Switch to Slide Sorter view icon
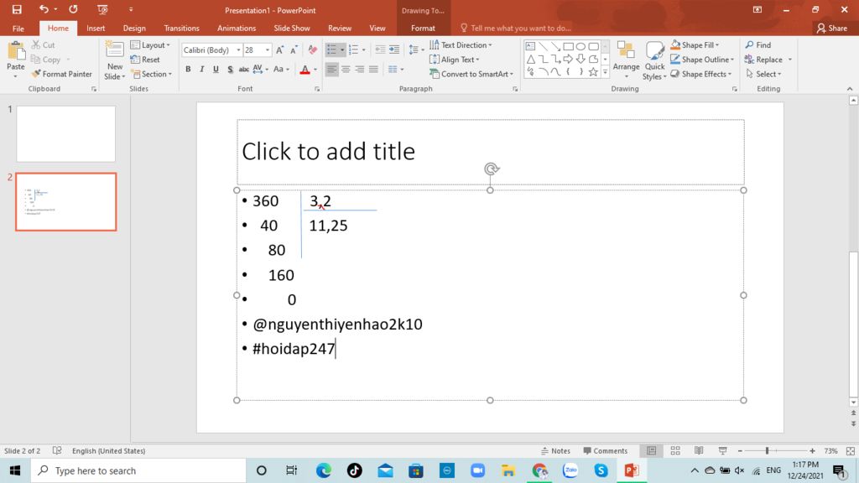Image resolution: width=859 pixels, height=483 pixels. (x=675, y=450)
